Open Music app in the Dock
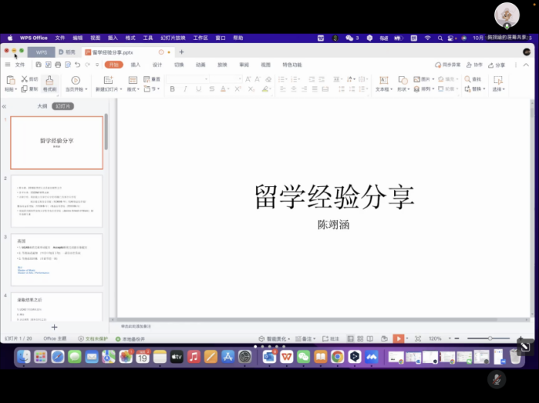Viewport: 539px width, 403px height. (x=194, y=357)
